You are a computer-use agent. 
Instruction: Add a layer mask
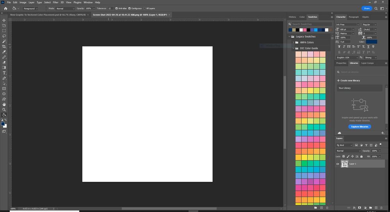tap(360, 208)
